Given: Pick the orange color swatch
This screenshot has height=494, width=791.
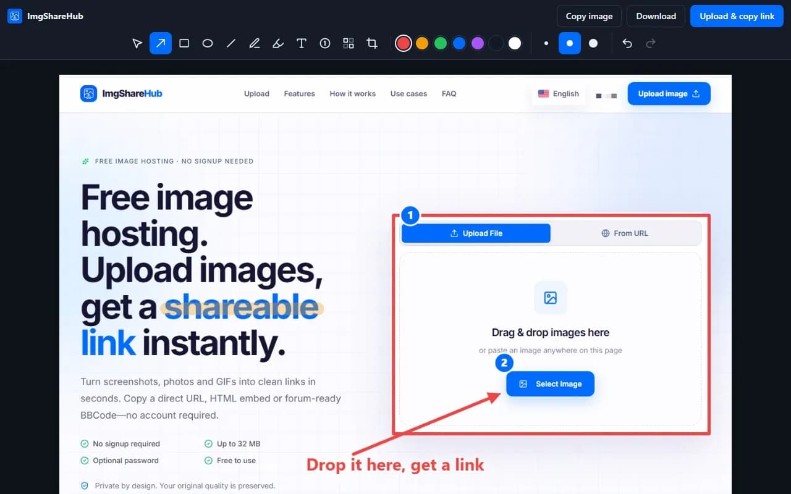Looking at the screenshot, I should [x=422, y=43].
